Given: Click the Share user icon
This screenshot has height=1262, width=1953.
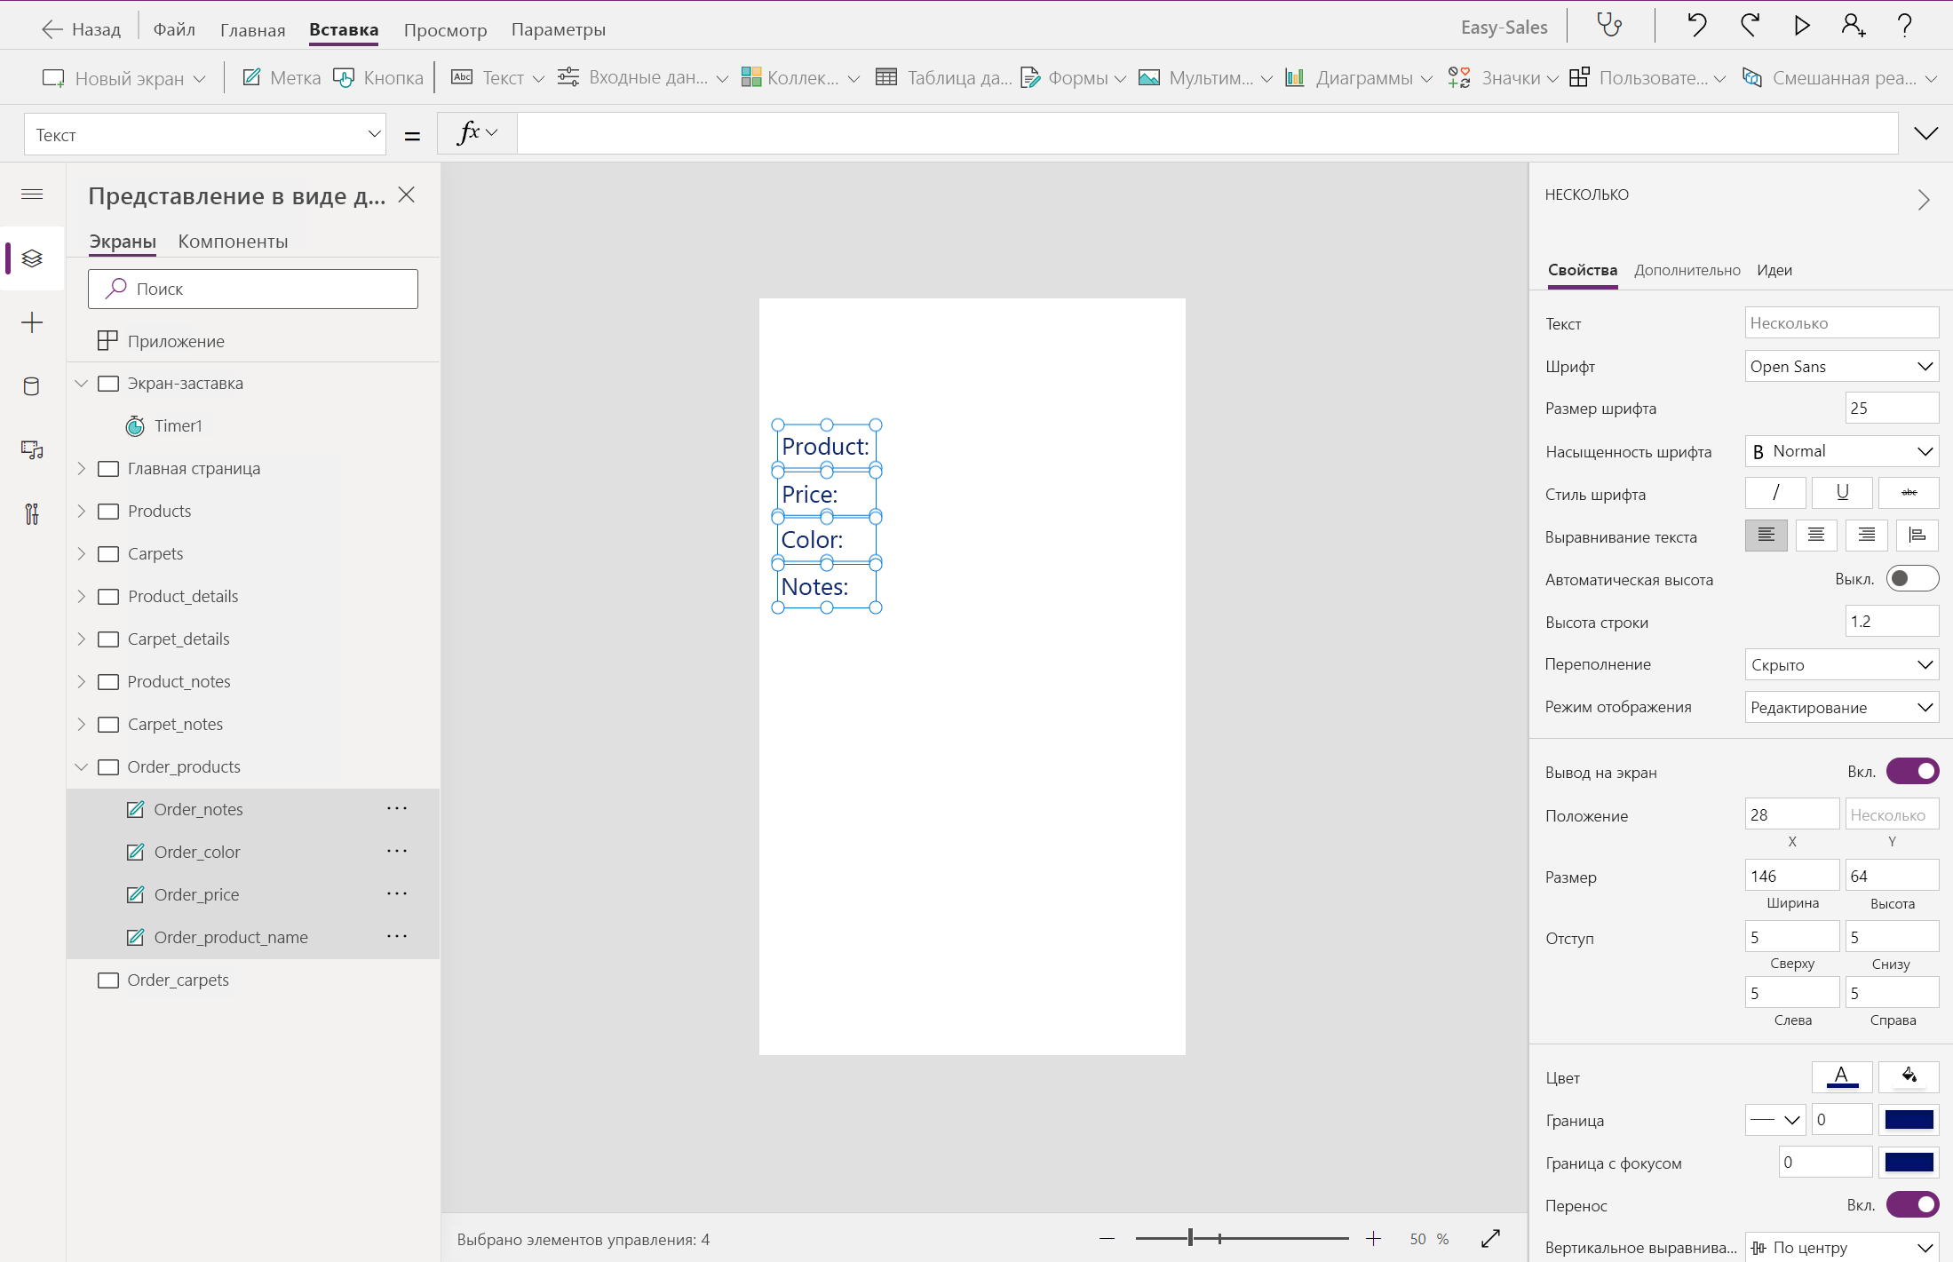Looking at the screenshot, I should 1853,26.
